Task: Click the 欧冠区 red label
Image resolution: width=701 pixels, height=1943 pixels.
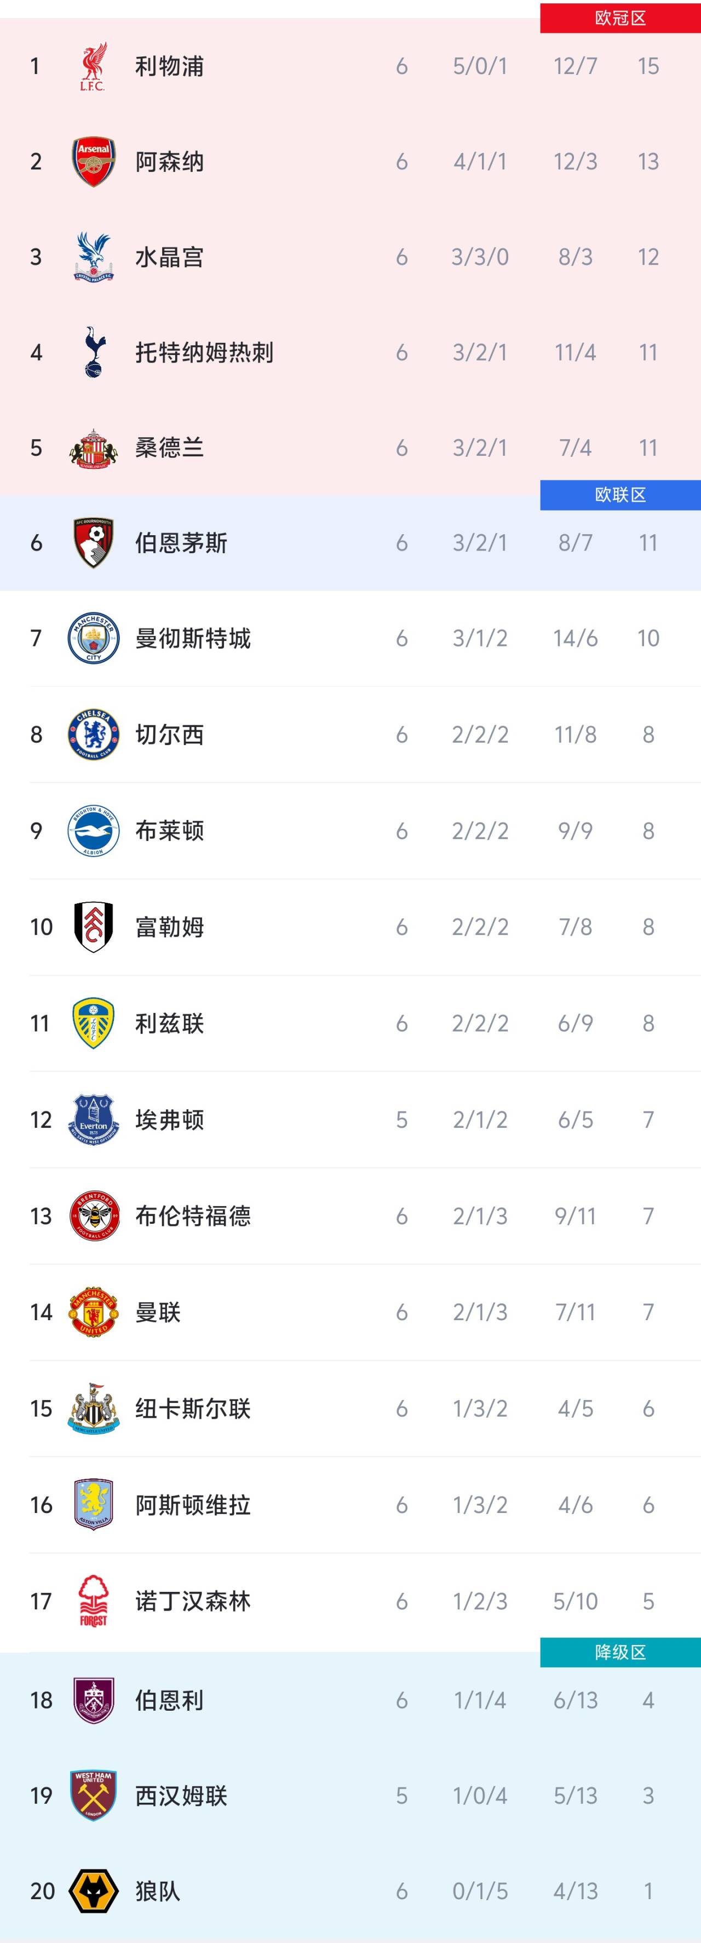Action: pos(619,18)
